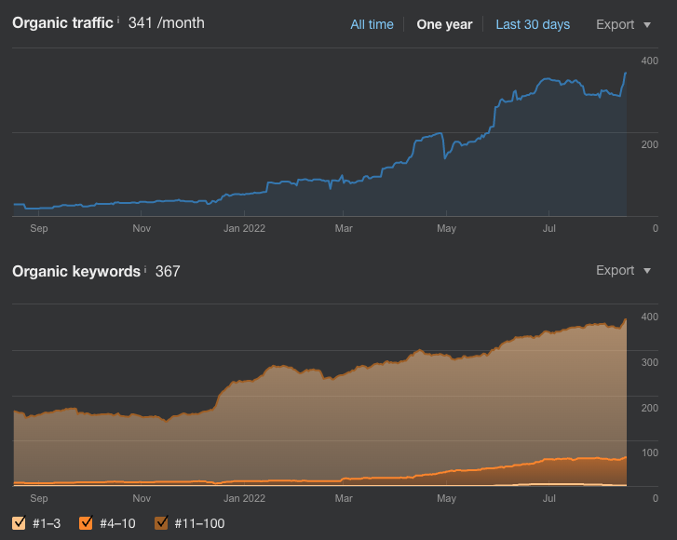Click the Jan 2022 label on traffic chart

click(x=244, y=228)
